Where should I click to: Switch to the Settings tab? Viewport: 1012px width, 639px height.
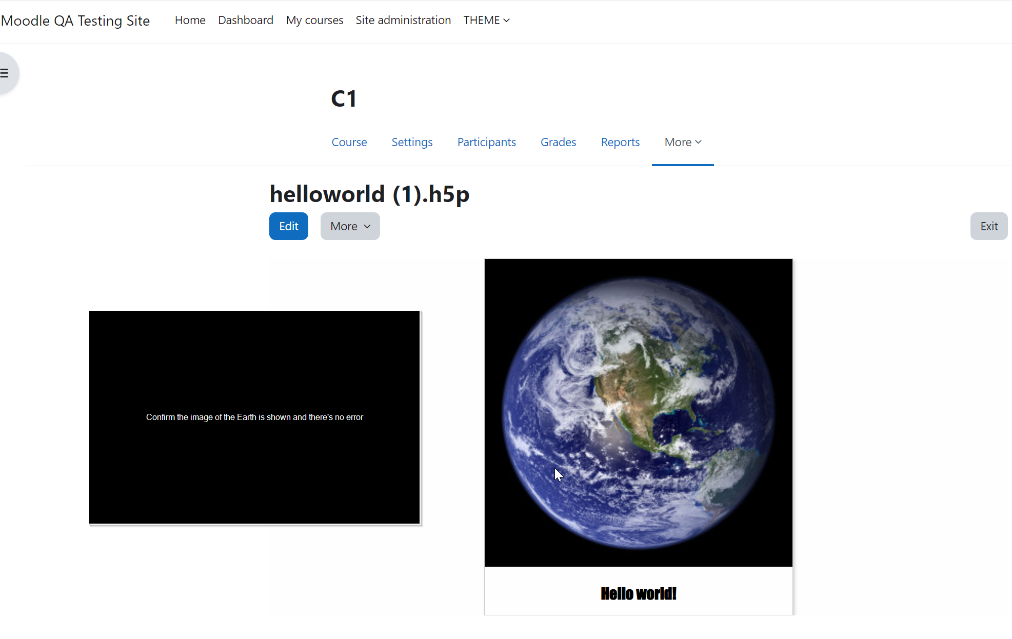[412, 142]
